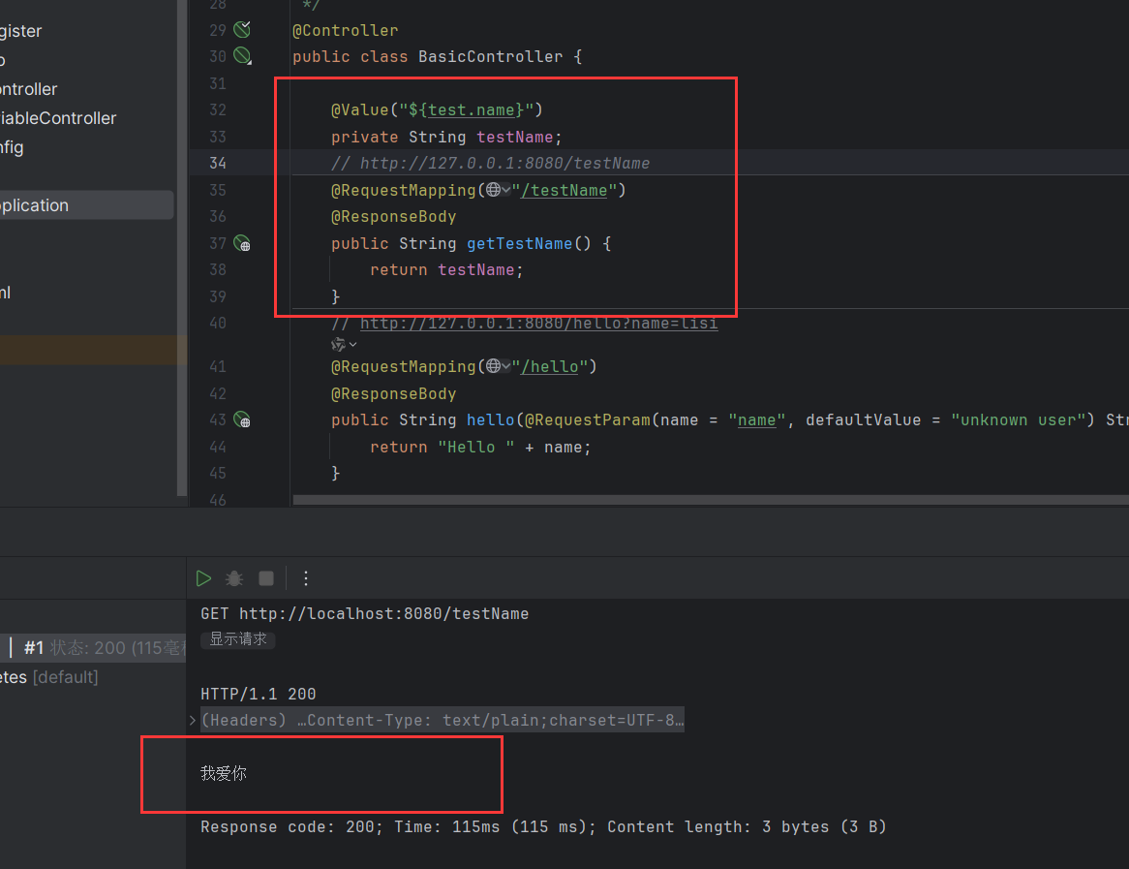Expand the collapsed Headers response section
The width and height of the screenshot is (1129, 869).
(x=193, y=721)
